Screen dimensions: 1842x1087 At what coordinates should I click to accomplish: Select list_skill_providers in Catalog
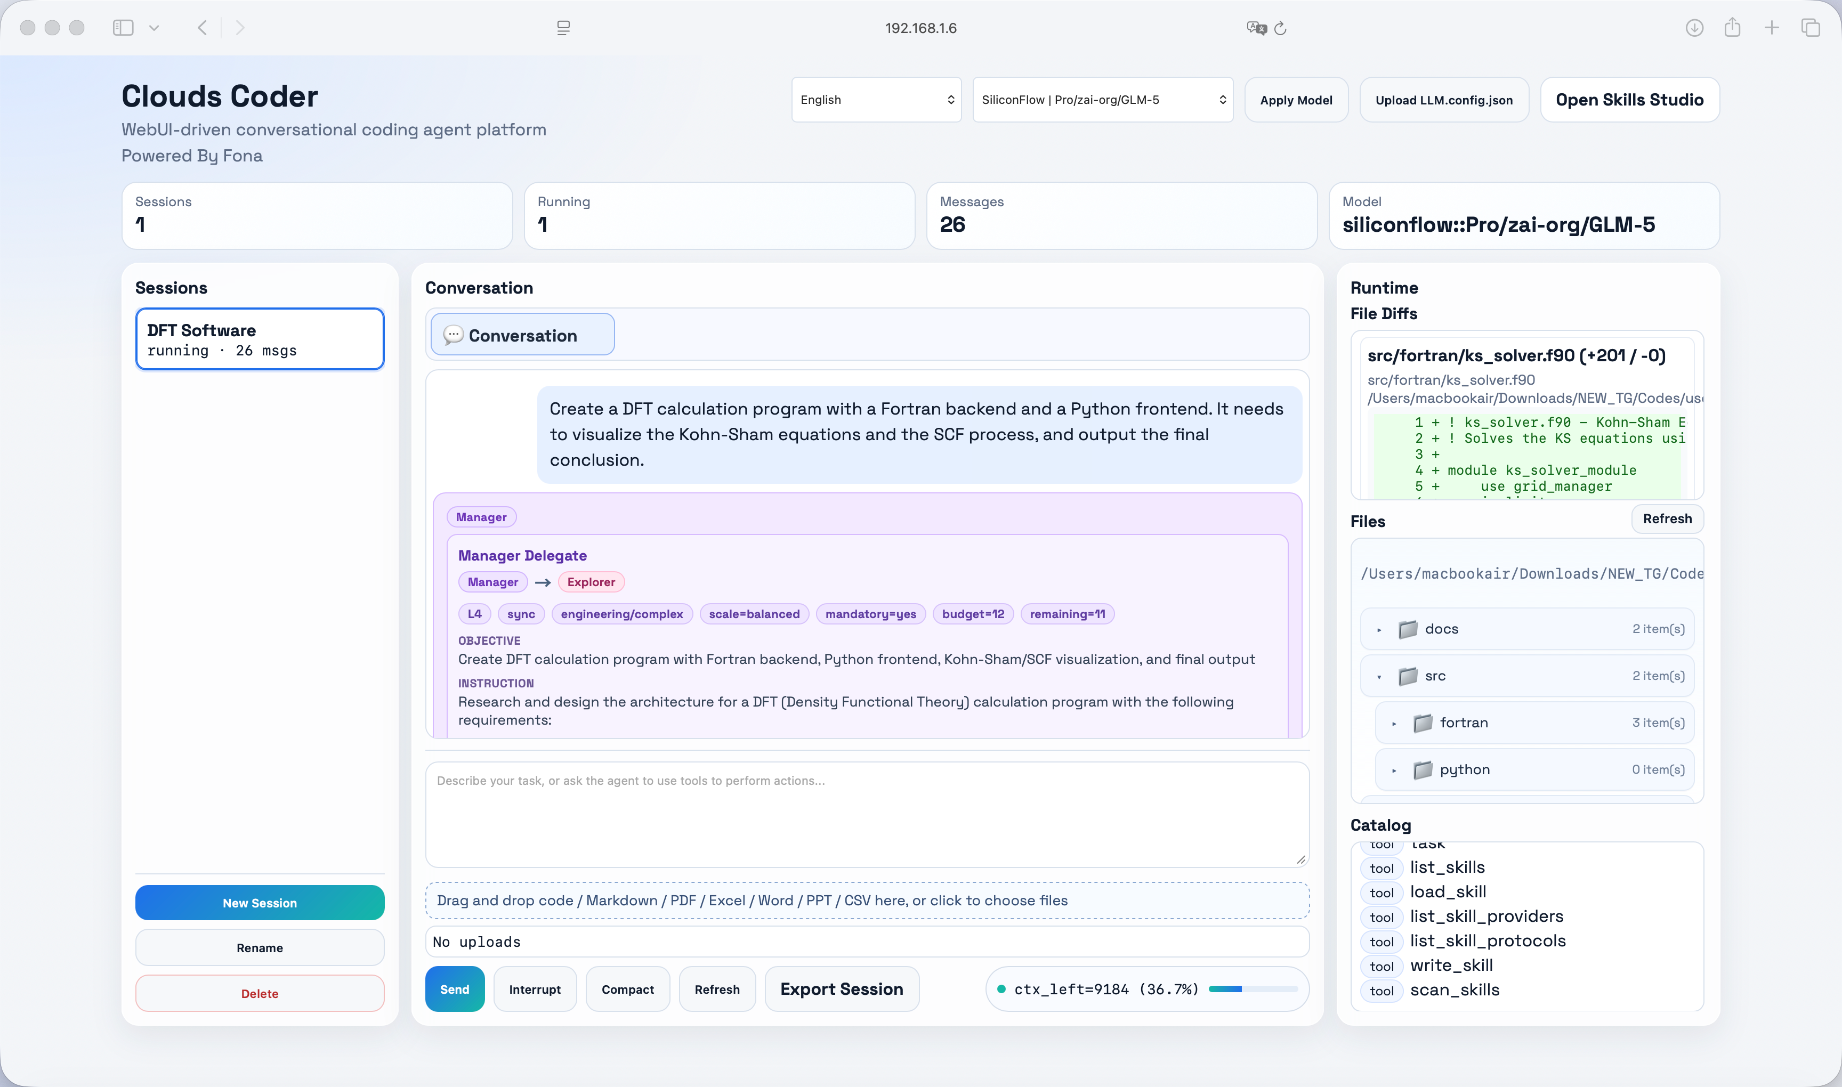[1486, 916]
